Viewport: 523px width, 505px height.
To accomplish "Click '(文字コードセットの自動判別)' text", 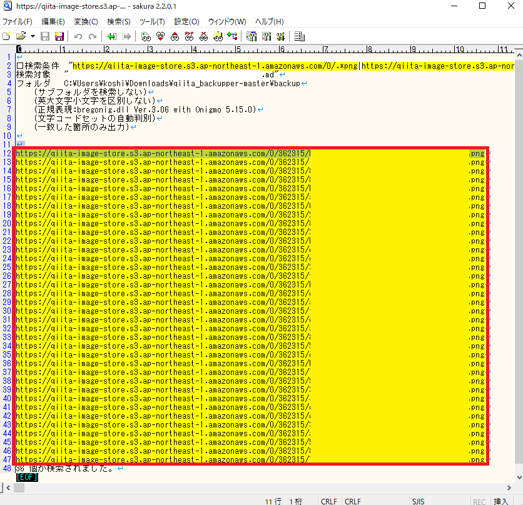I will point(94,118).
